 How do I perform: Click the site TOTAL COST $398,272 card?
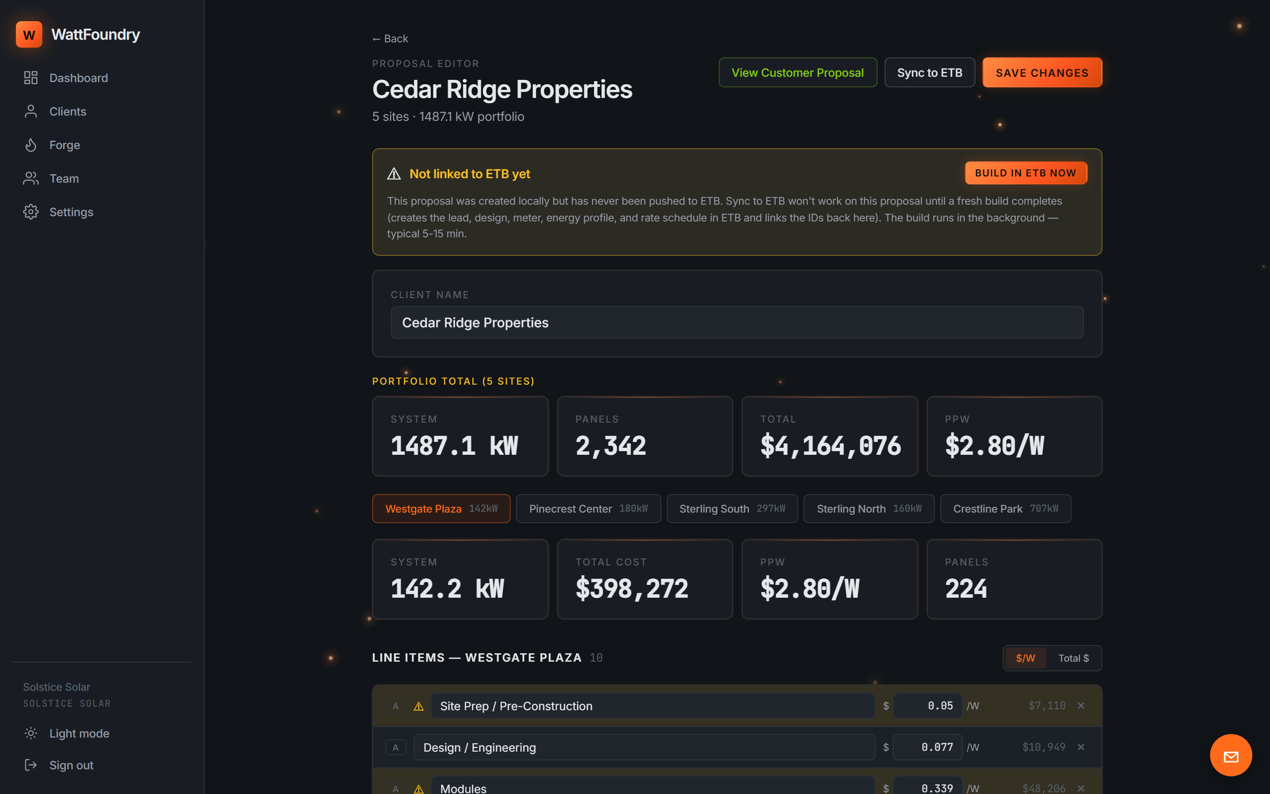645,579
